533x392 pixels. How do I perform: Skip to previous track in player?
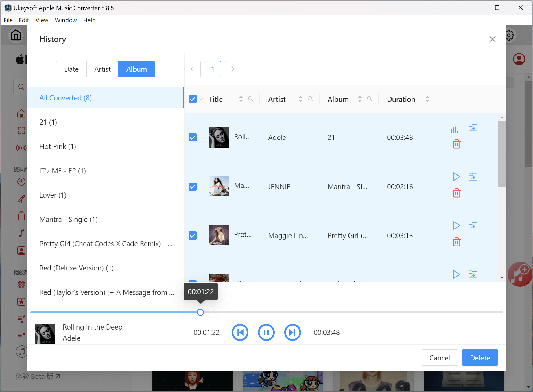[x=240, y=332]
